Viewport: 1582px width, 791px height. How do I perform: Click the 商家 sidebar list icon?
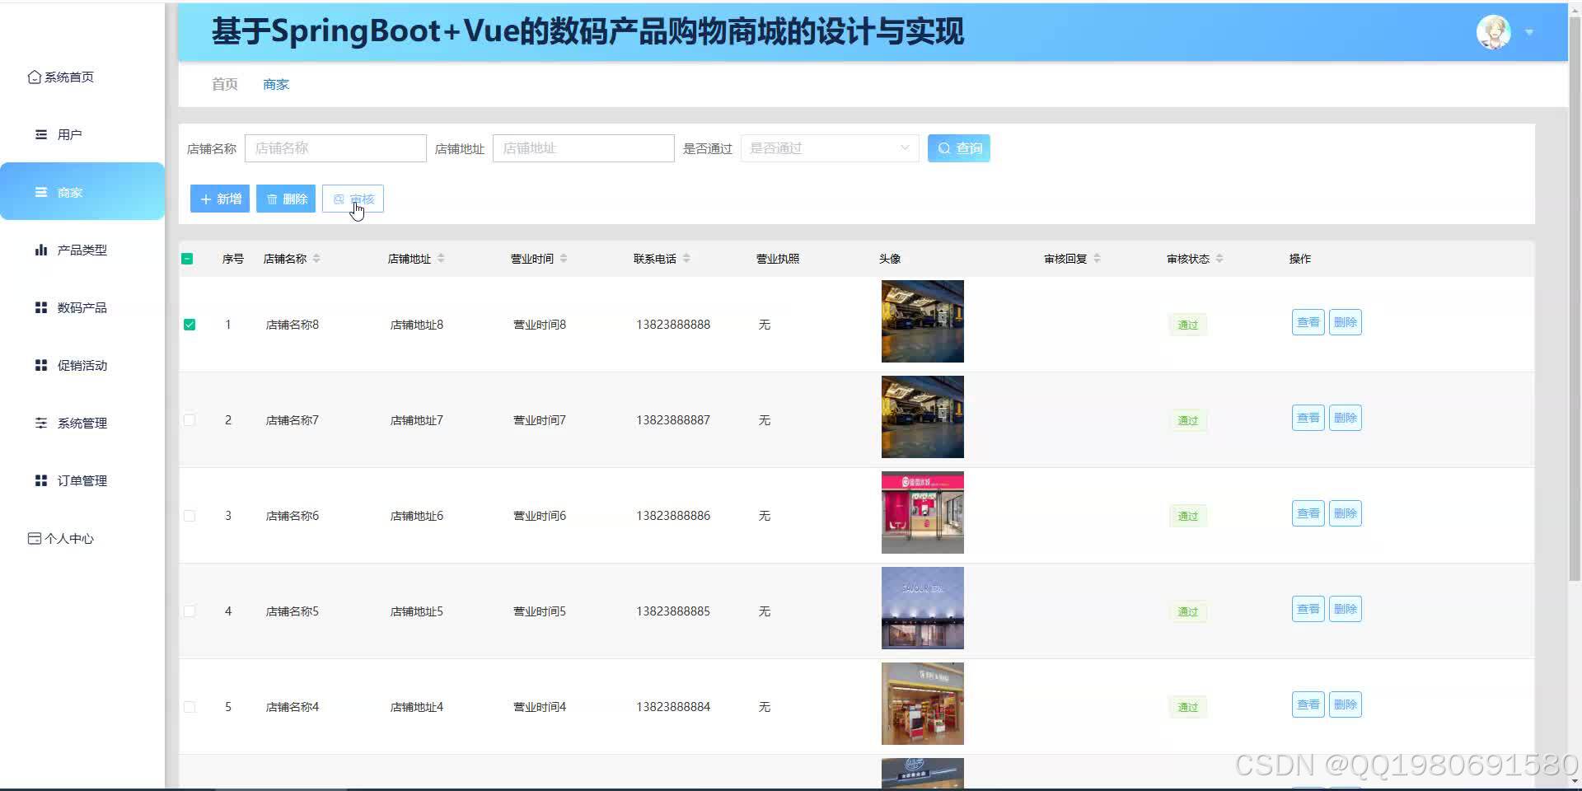click(41, 192)
